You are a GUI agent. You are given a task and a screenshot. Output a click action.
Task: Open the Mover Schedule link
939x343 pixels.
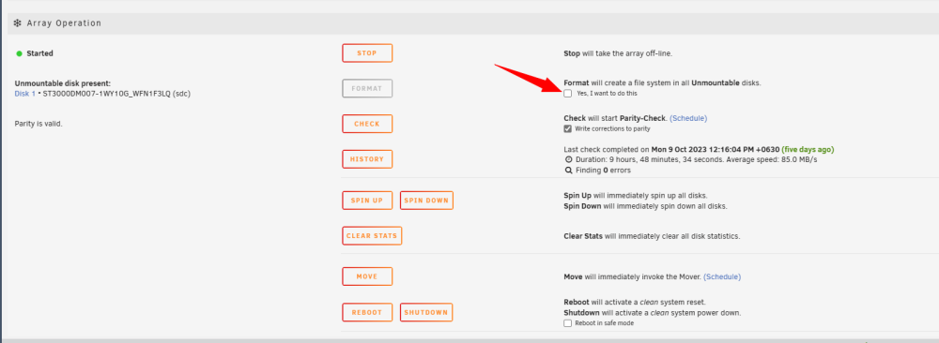point(722,277)
